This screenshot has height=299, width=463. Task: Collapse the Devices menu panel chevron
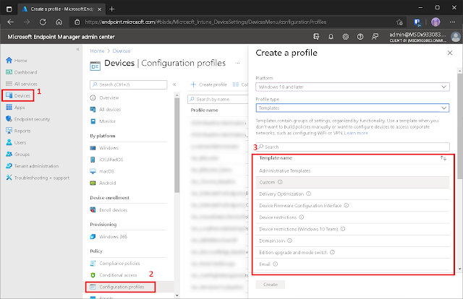pyautogui.click(x=174, y=84)
